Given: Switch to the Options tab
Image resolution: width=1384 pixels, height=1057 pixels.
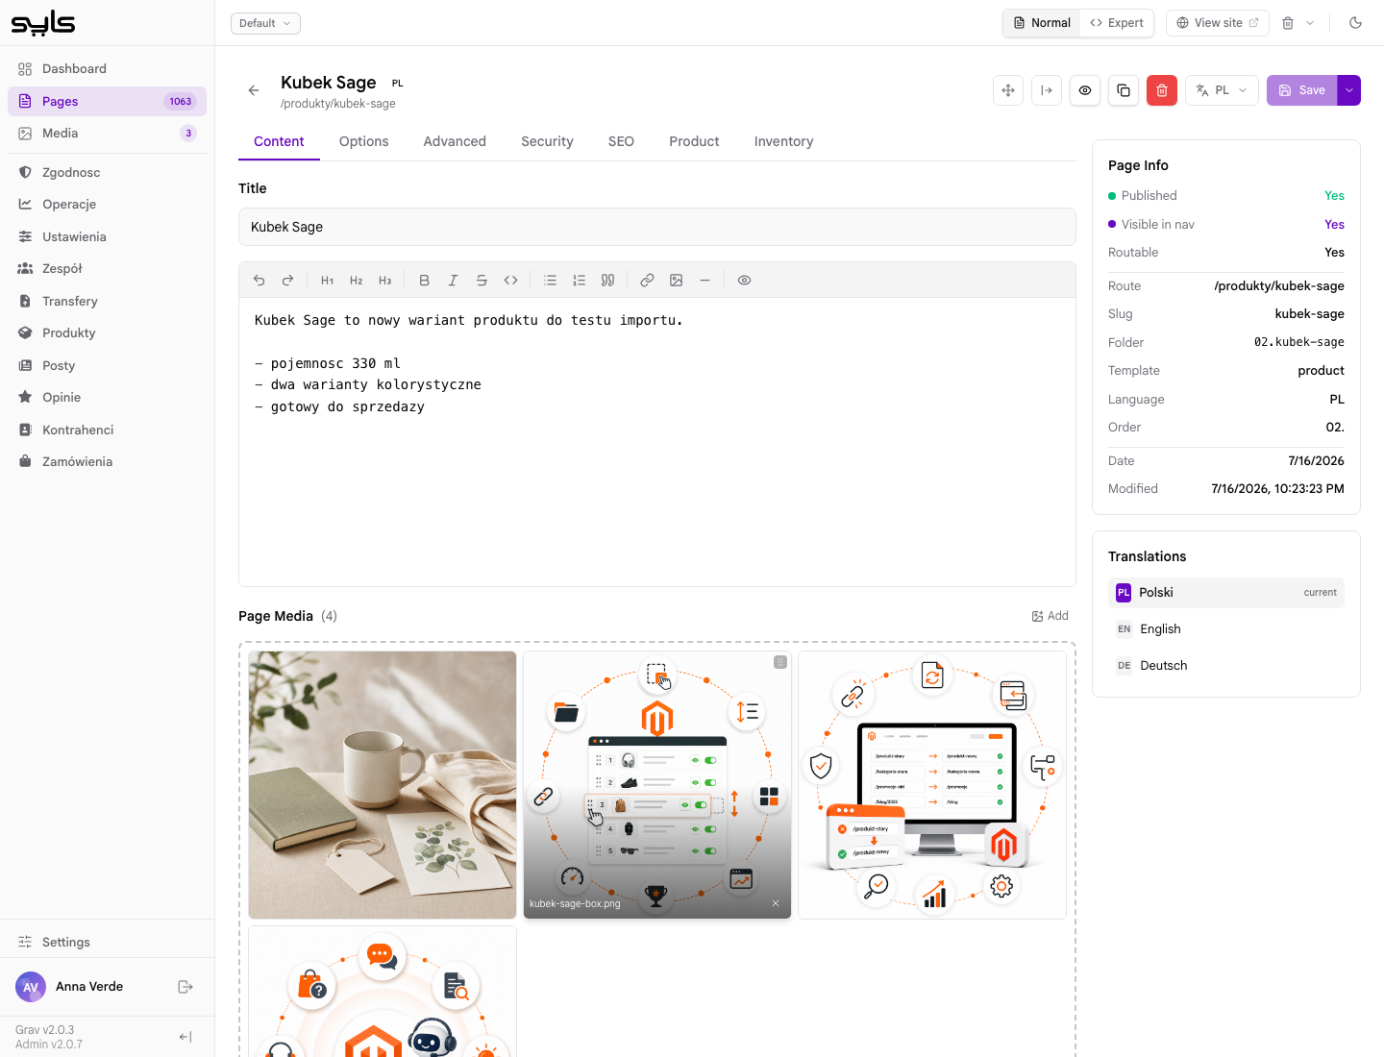Looking at the screenshot, I should [364, 141].
